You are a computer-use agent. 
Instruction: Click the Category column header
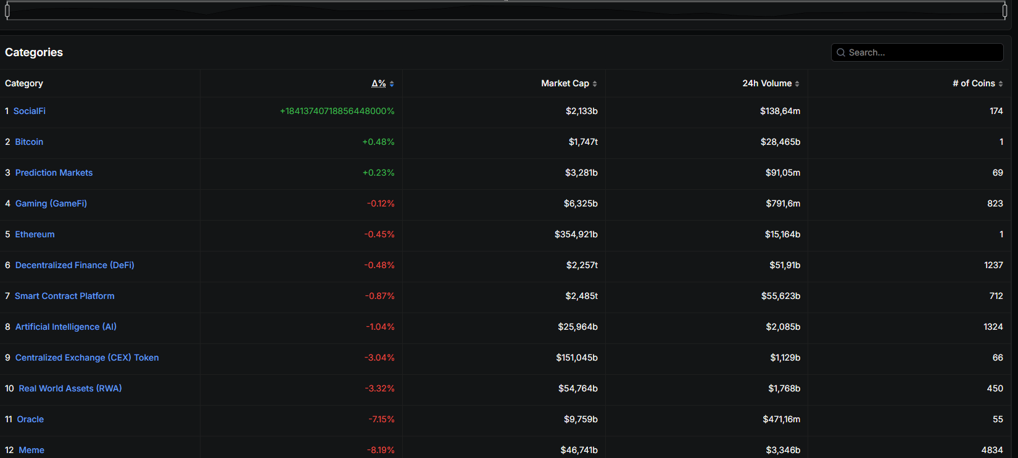click(x=24, y=83)
